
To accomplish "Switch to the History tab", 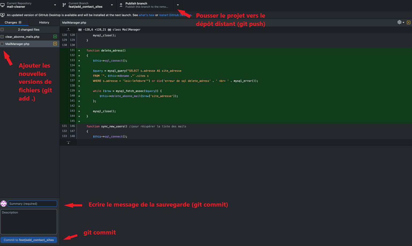I will (x=44, y=22).
